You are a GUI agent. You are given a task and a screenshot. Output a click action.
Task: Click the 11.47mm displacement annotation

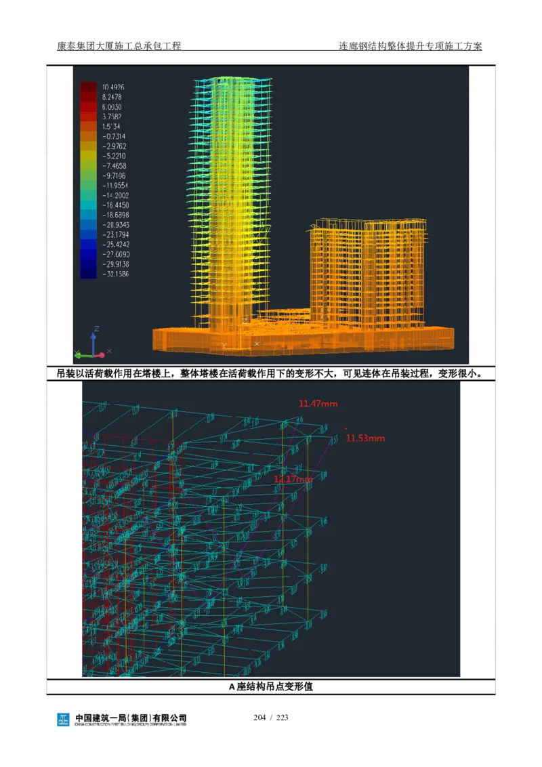point(318,404)
